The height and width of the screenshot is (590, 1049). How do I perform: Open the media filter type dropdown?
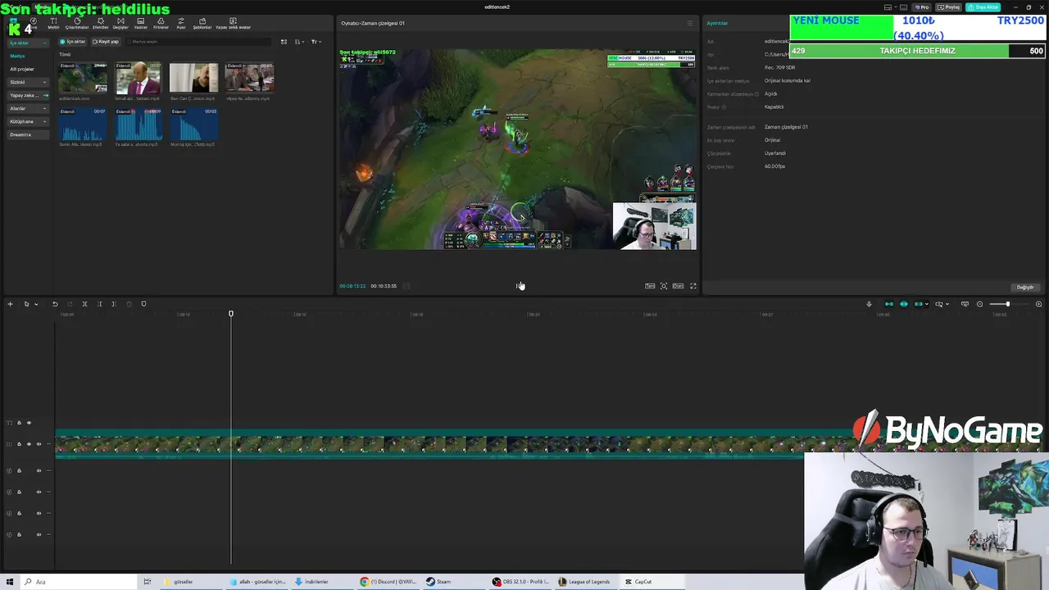[x=316, y=42]
